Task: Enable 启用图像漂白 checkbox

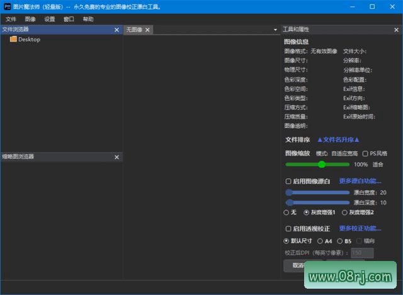Action: point(288,182)
